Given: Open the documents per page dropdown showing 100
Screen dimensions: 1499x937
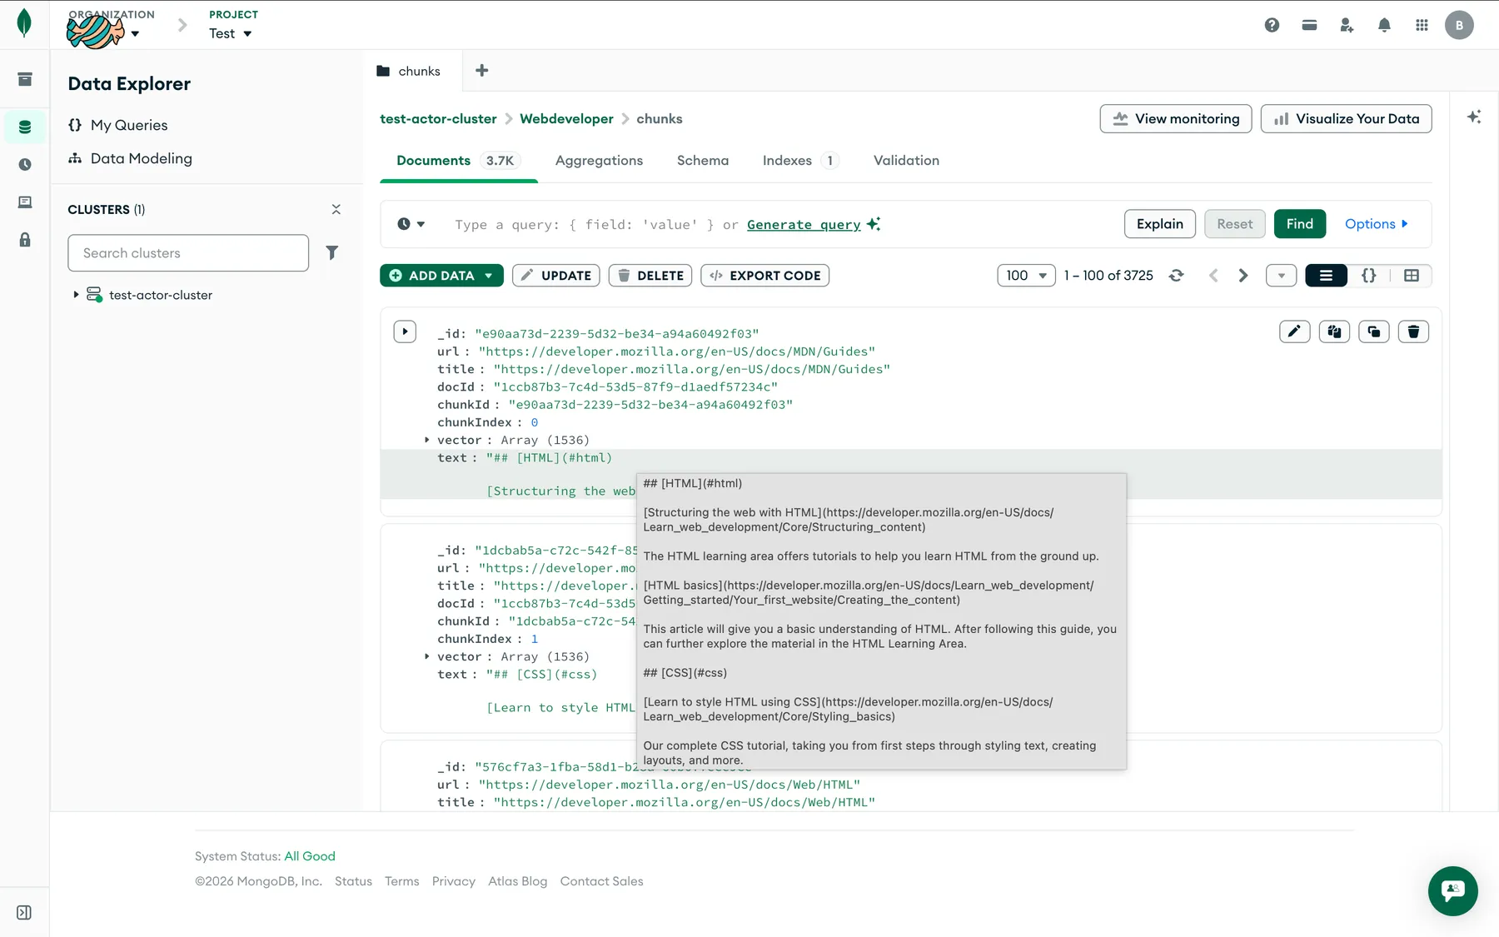Looking at the screenshot, I should [x=1026, y=276].
